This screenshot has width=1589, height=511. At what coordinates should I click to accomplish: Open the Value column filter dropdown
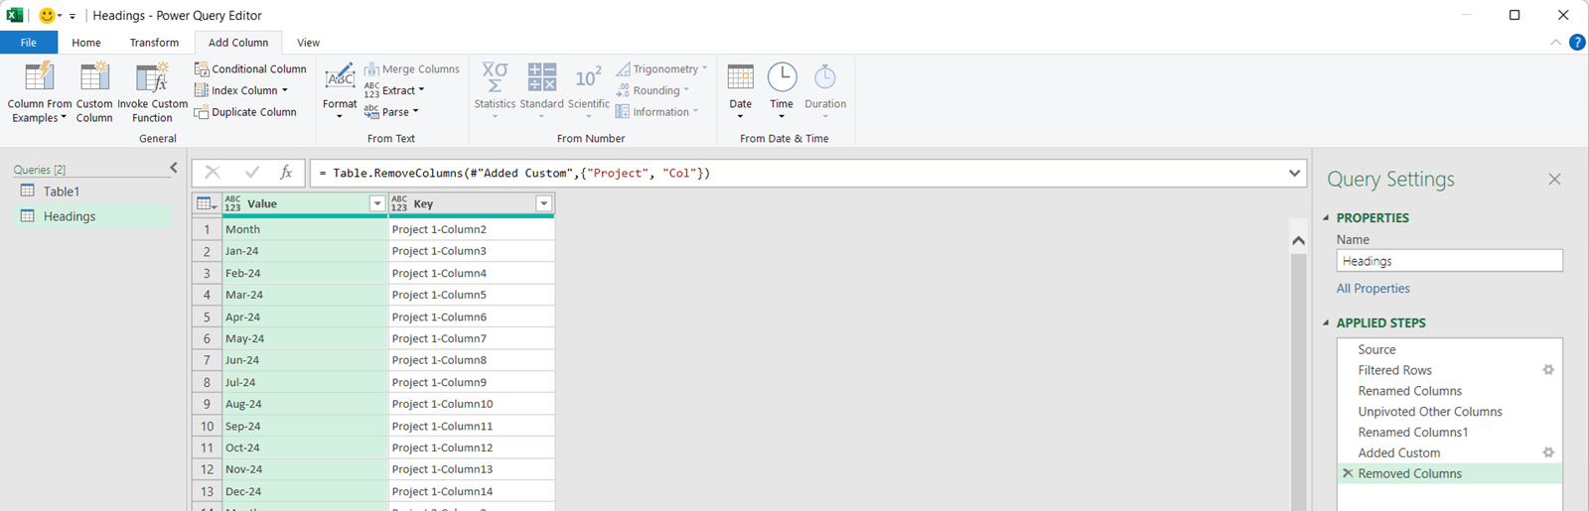pos(376,203)
